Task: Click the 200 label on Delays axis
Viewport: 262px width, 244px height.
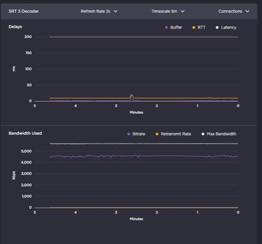Action: tap(28, 37)
